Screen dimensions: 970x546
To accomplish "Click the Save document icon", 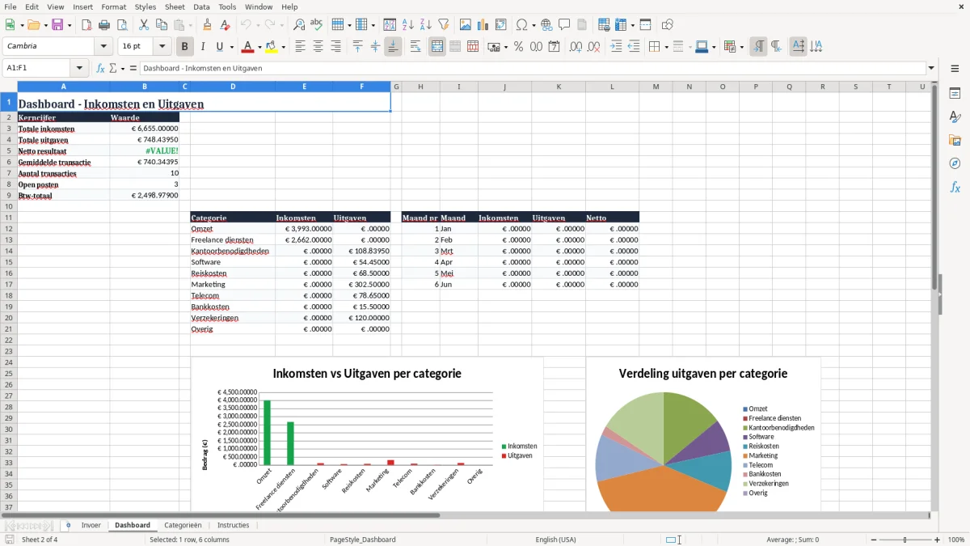I will coord(57,25).
